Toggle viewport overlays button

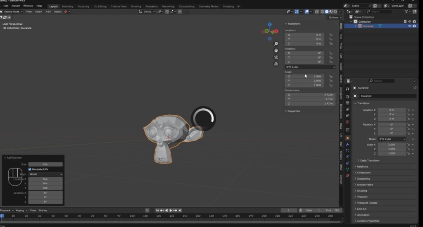point(307,12)
